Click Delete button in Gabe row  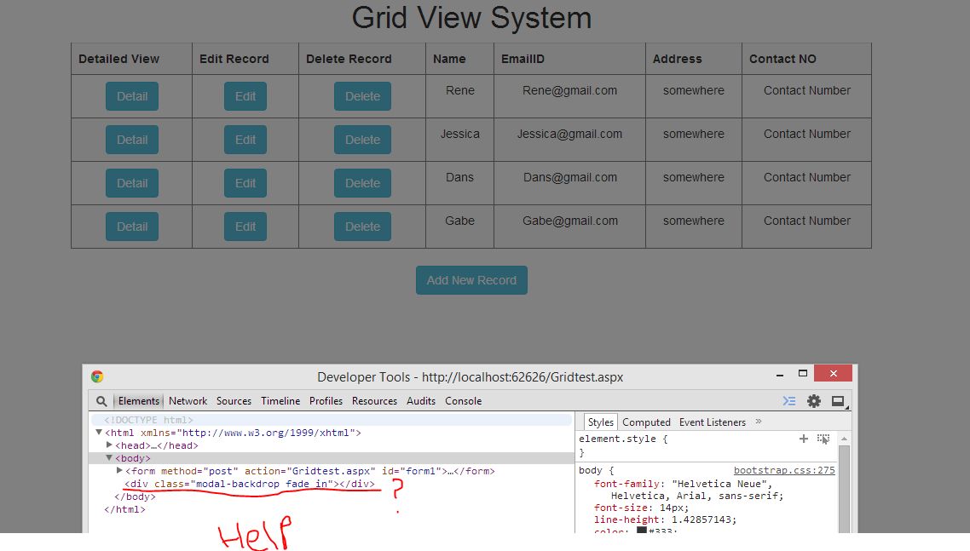point(362,227)
